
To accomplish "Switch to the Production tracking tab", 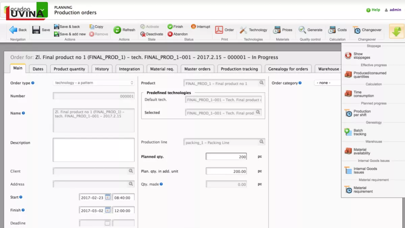I will [240, 69].
